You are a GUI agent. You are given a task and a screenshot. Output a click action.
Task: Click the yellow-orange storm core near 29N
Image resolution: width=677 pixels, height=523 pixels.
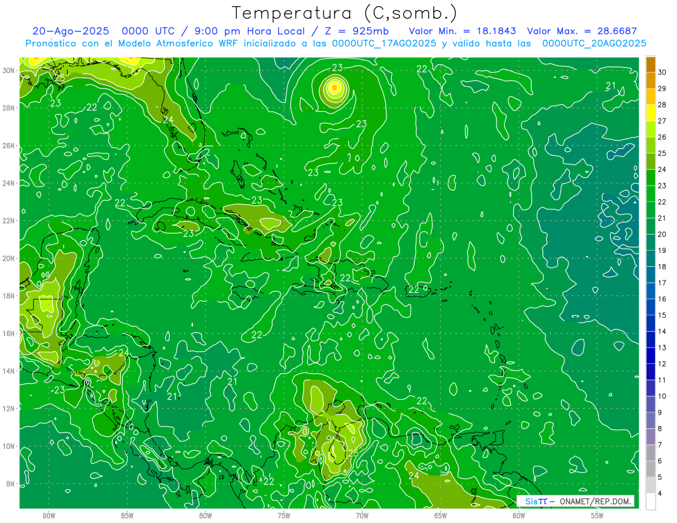point(334,87)
